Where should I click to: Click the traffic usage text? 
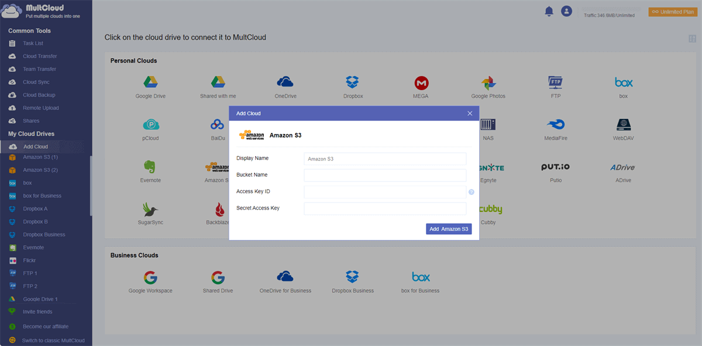click(x=609, y=15)
